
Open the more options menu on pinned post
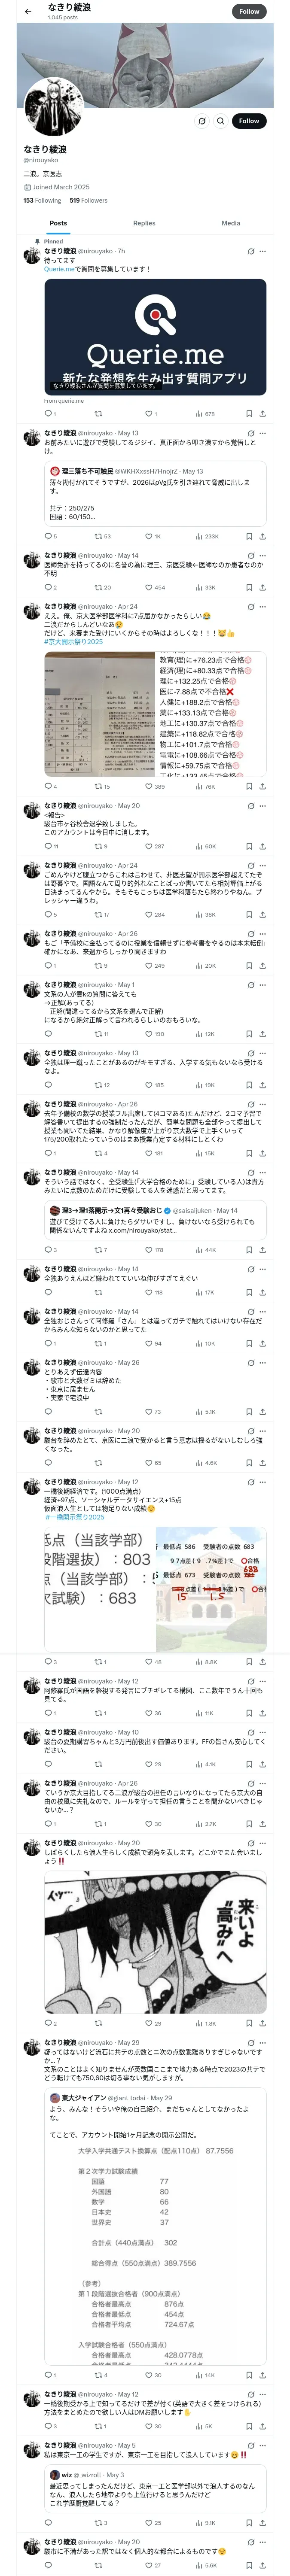point(263,251)
